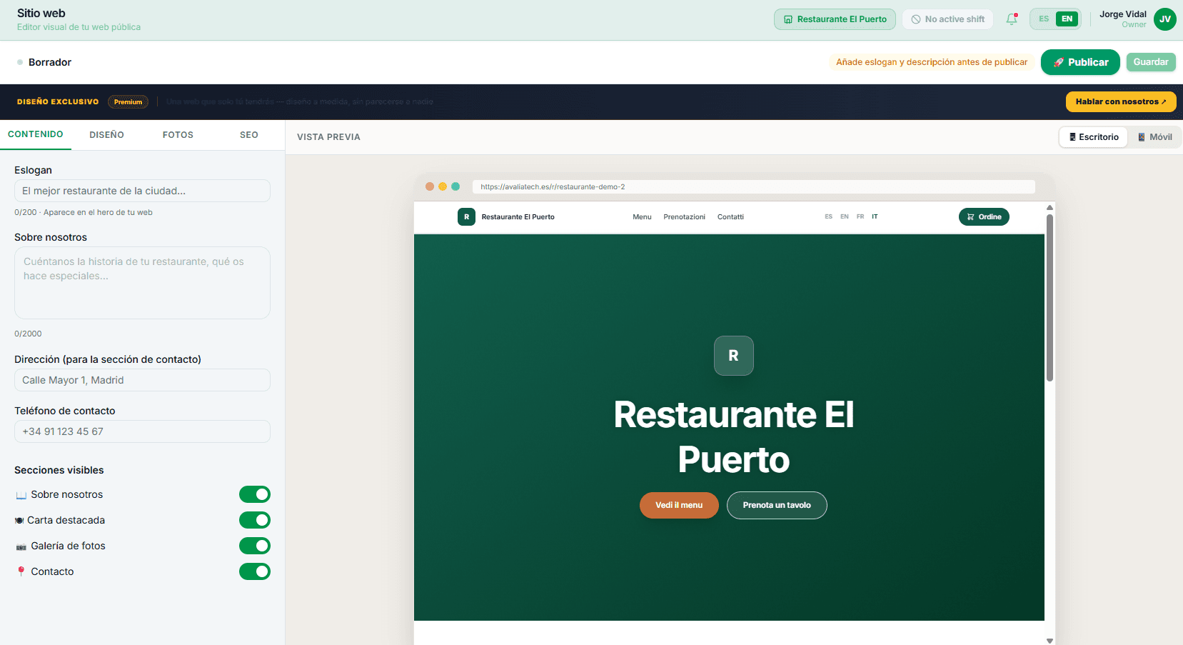Open the notifications bell
Viewport: 1183px width, 645px height.
(x=1012, y=19)
